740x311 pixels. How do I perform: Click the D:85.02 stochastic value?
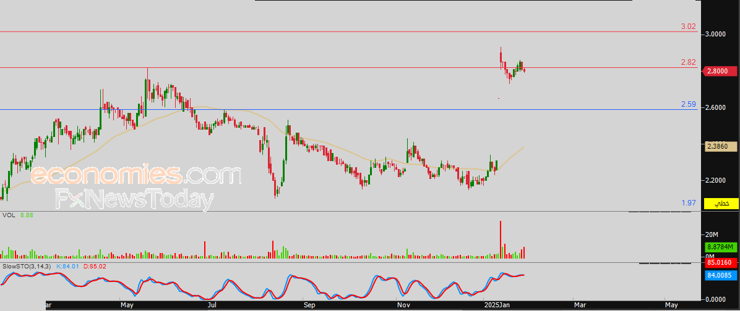pyautogui.click(x=95, y=267)
